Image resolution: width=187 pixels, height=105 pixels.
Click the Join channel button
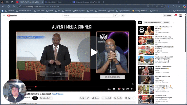pos(35,98)
